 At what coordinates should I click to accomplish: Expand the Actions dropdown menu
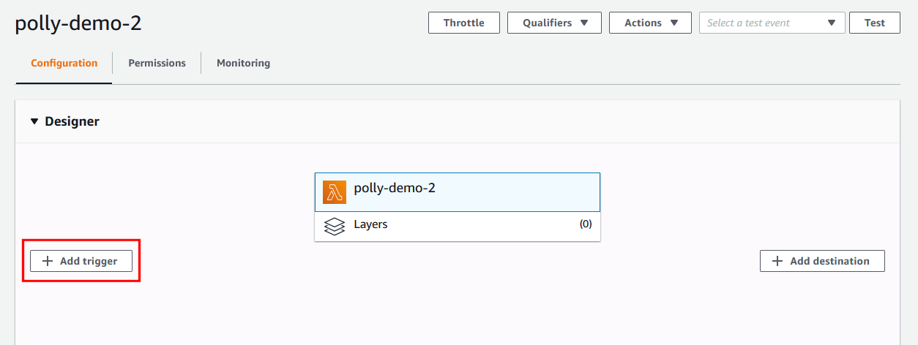coord(649,23)
